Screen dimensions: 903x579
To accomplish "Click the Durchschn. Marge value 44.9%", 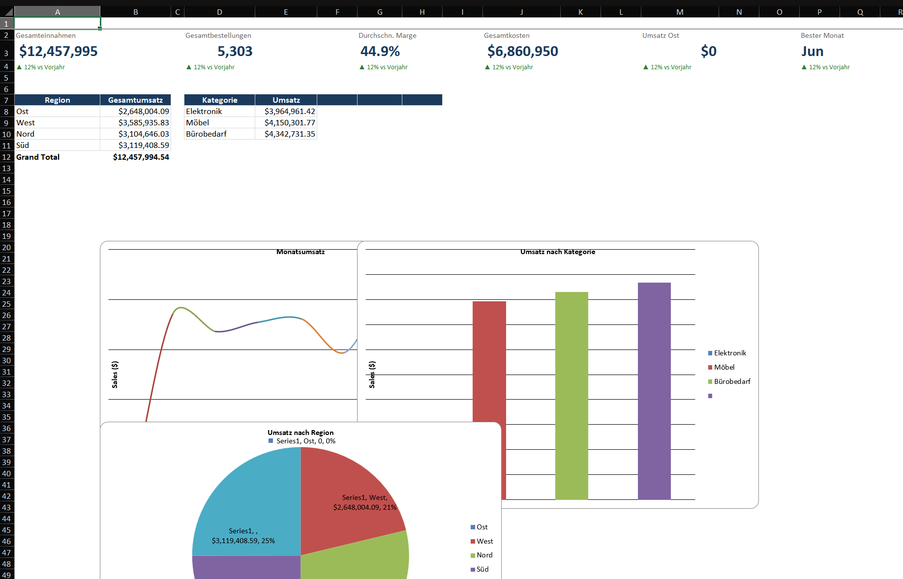I will click(x=380, y=51).
